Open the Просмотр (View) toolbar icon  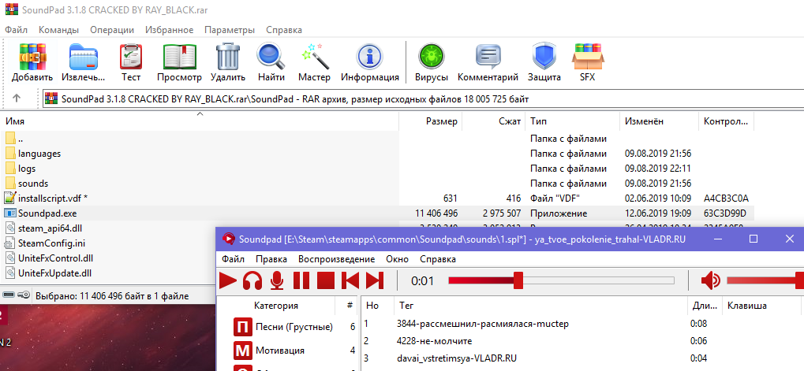[179, 56]
